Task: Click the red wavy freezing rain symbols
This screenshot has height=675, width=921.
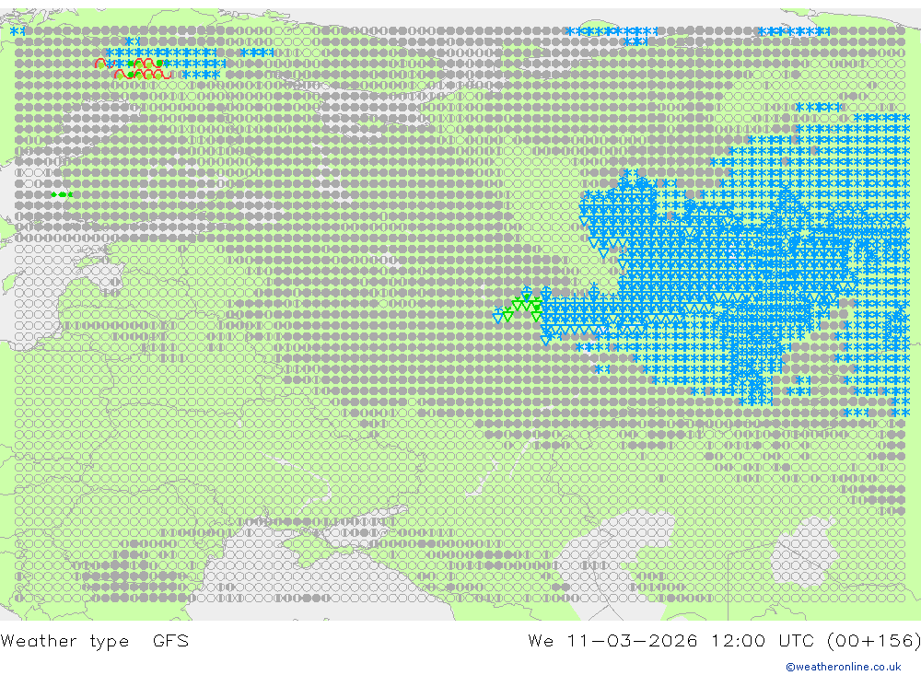Action: point(133,69)
